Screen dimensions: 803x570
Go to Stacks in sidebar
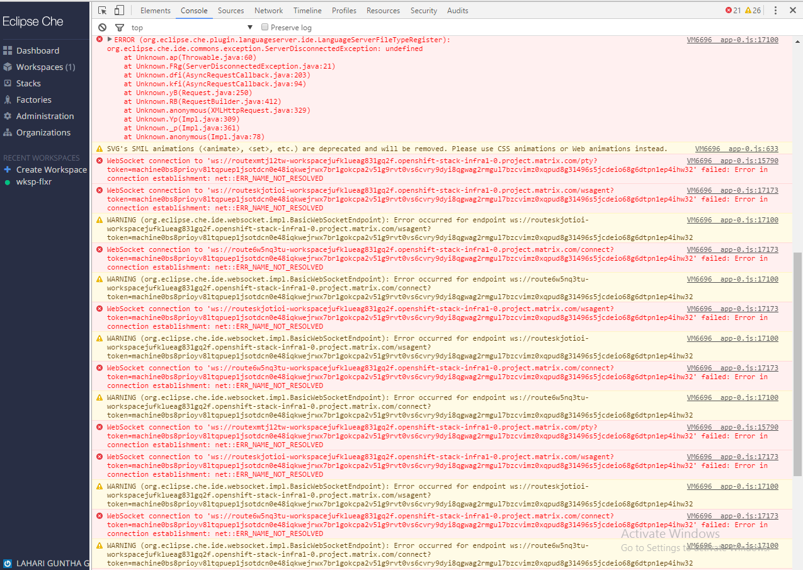22,83
